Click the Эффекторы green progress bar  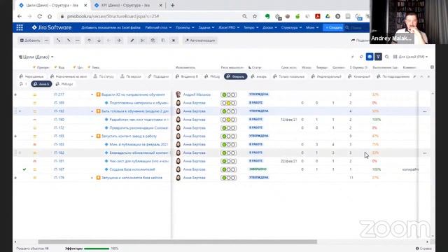(x=97, y=248)
